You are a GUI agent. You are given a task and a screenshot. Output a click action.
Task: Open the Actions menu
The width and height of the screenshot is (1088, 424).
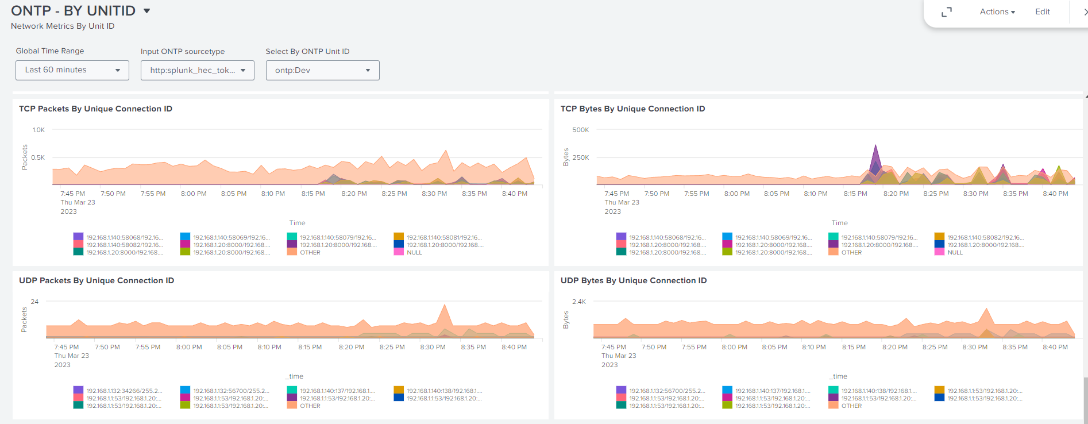[997, 11]
